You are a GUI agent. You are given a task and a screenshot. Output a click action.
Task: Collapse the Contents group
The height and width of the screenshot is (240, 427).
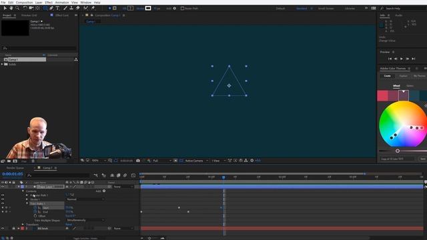pos(23,191)
